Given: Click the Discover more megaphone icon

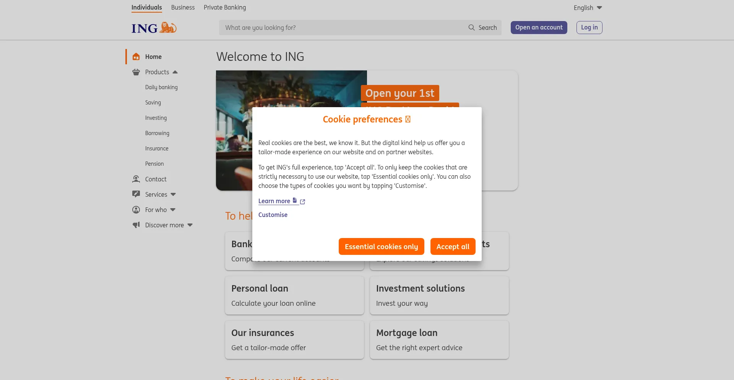Looking at the screenshot, I should coord(136,225).
